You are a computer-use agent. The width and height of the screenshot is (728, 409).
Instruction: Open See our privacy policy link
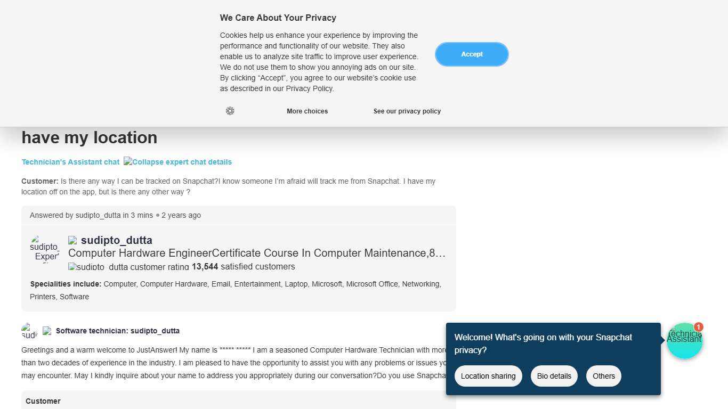pos(407,111)
